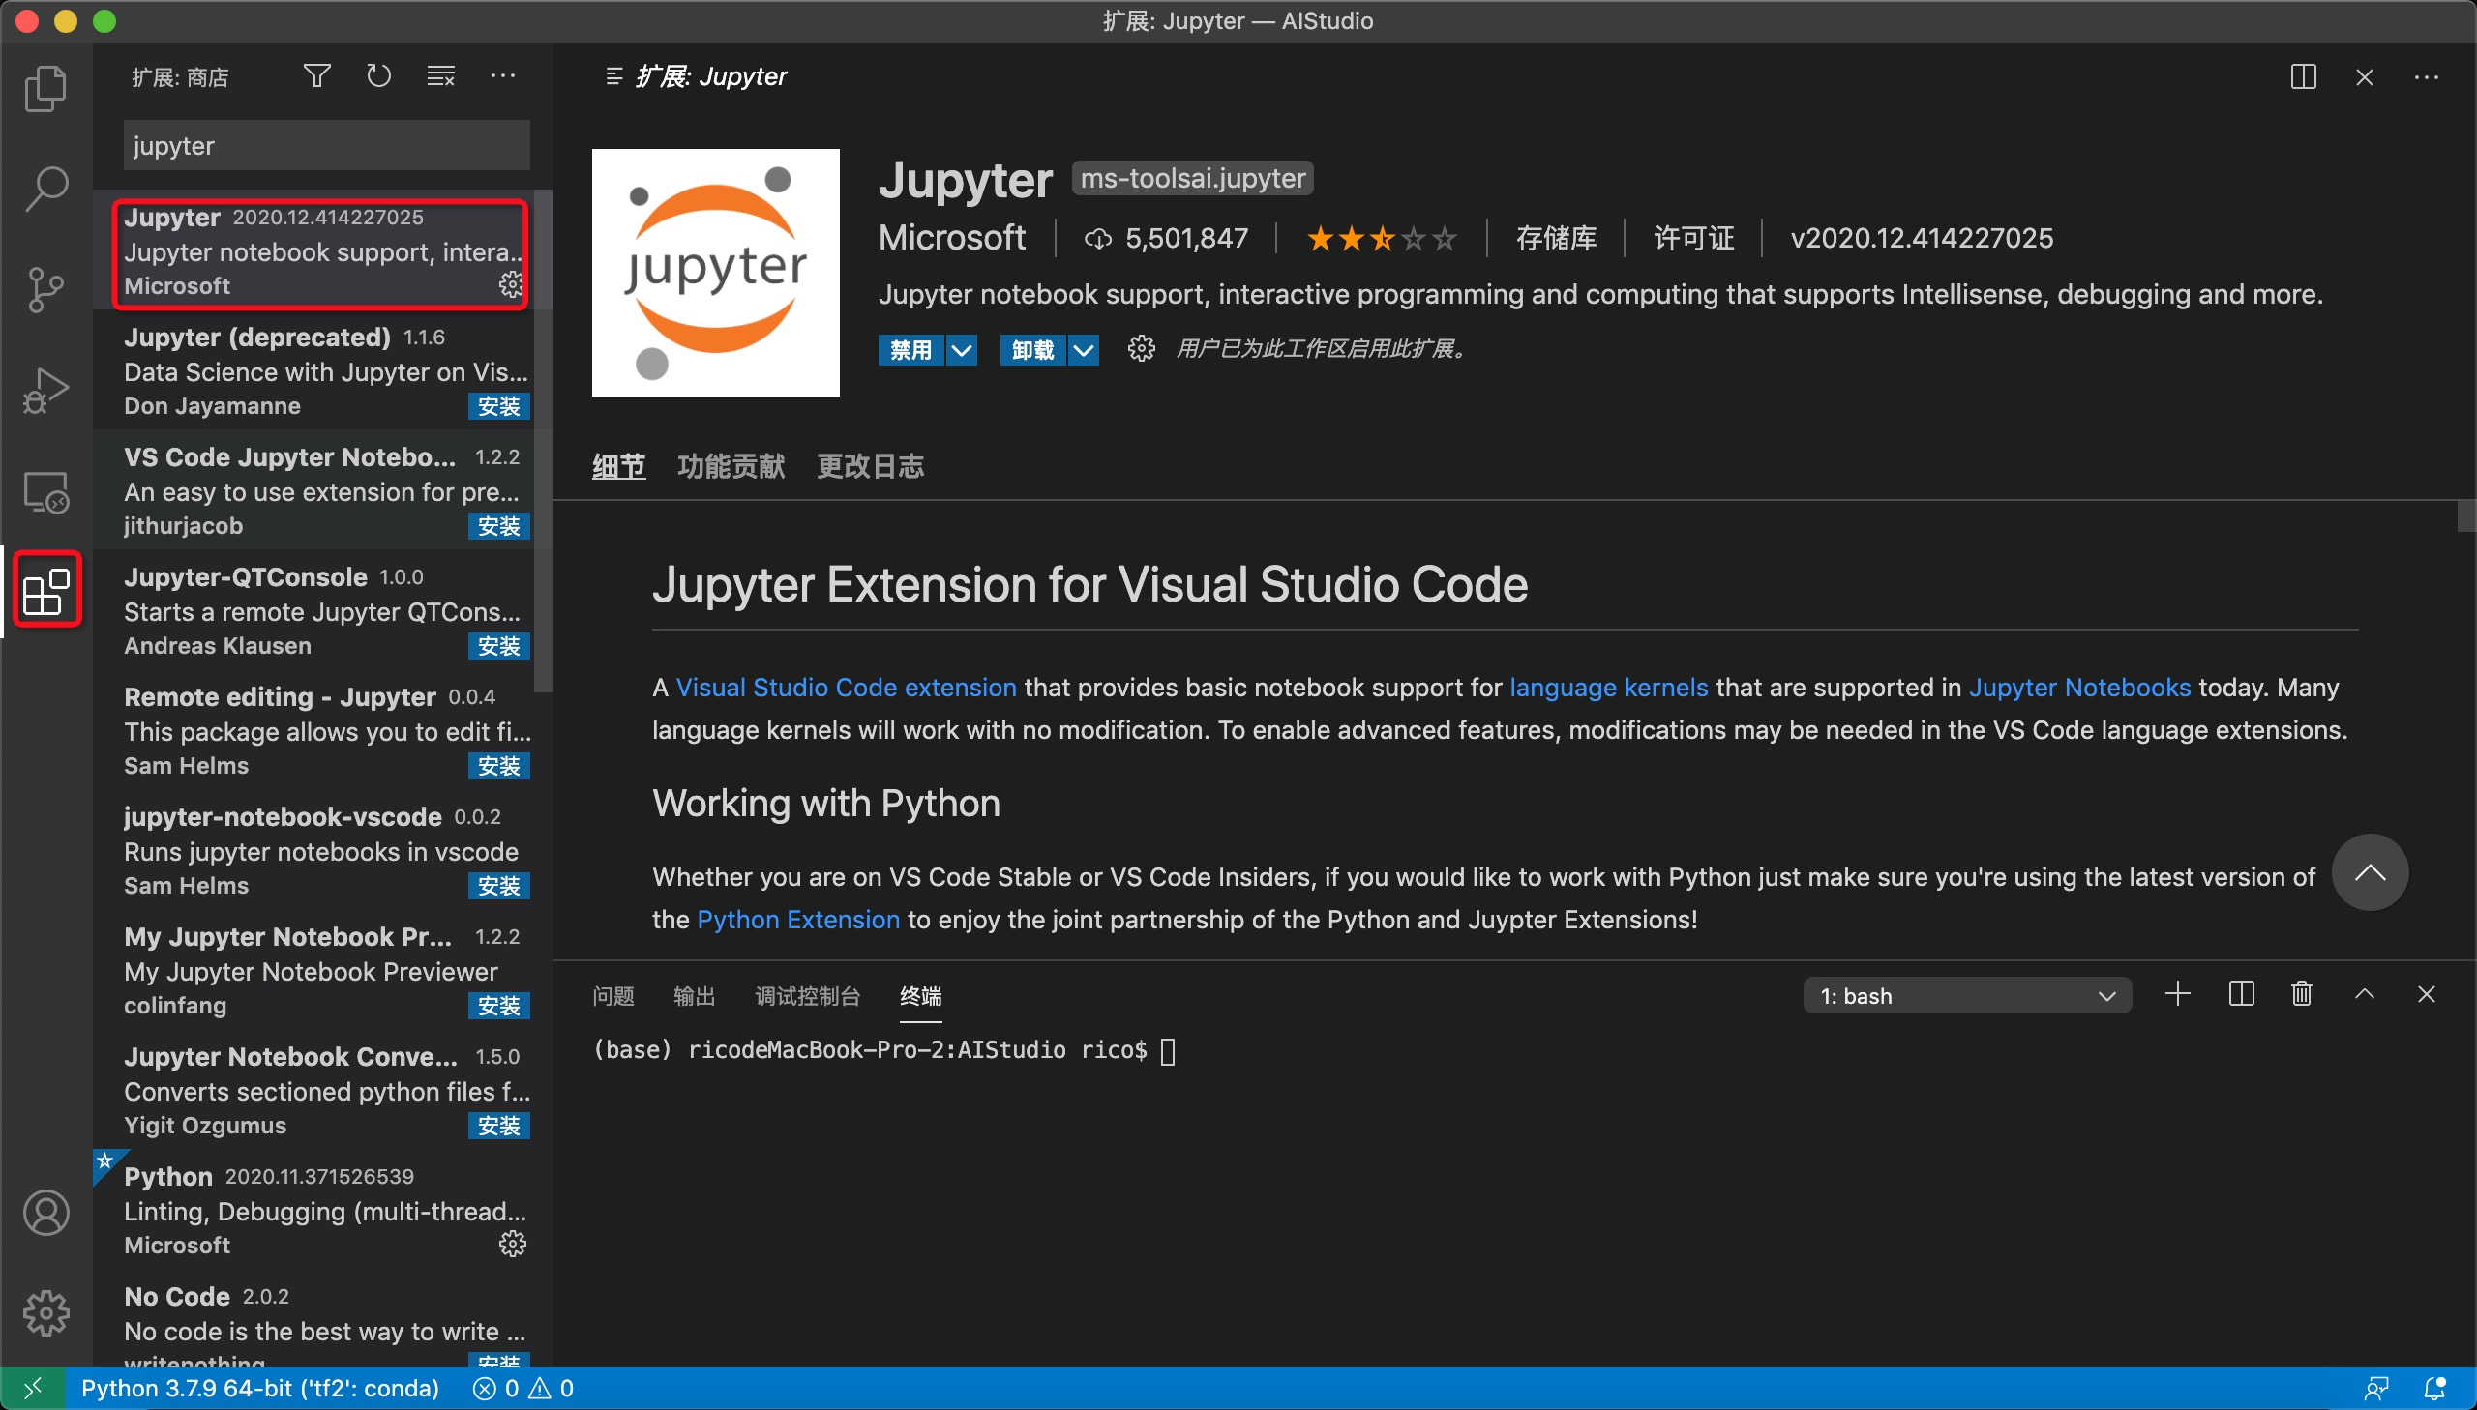
Task: Open 'Visual Studio Code extension' link
Action: (x=846, y=688)
